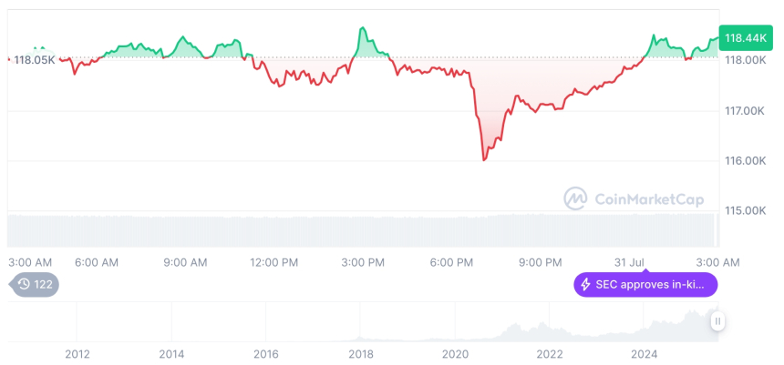Select 2020 on the overview timeline
This screenshot has height=365, width=784.
(455, 354)
